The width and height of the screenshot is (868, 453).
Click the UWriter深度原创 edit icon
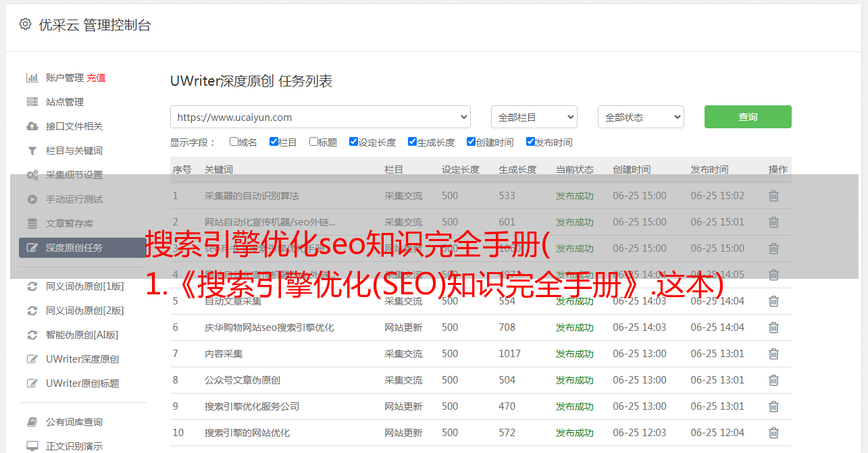[x=32, y=359]
